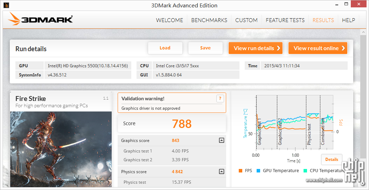
Task: Click the Load button
Action: tap(165, 48)
